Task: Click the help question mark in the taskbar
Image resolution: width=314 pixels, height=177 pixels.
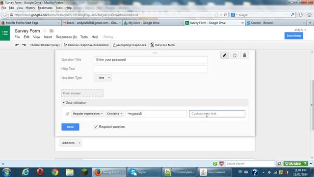Action: point(255,172)
